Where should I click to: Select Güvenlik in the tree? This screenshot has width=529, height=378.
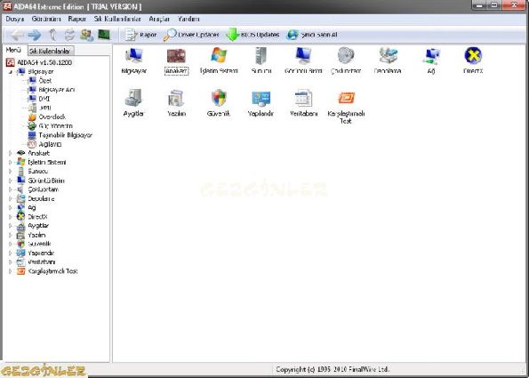point(34,244)
